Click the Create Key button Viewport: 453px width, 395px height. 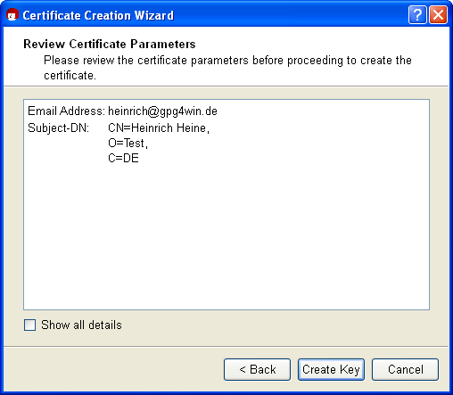click(x=331, y=369)
